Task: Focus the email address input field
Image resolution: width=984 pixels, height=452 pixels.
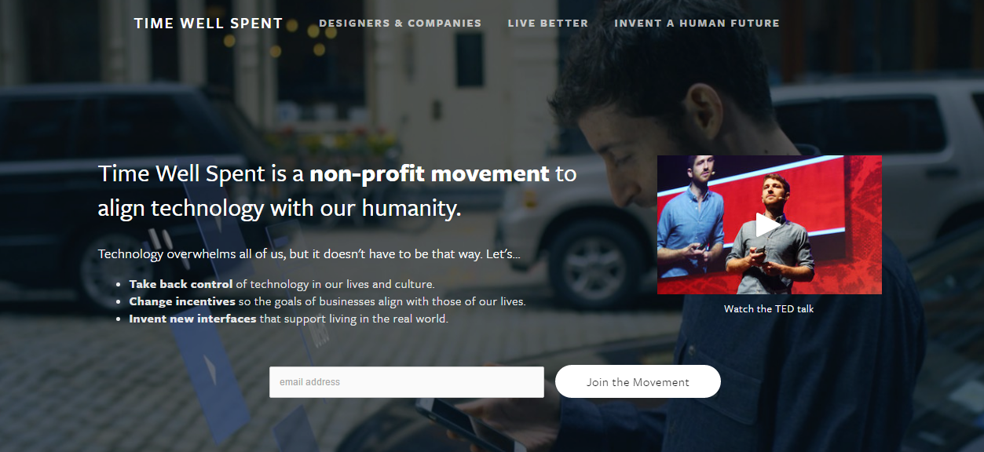Action: (407, 382)
